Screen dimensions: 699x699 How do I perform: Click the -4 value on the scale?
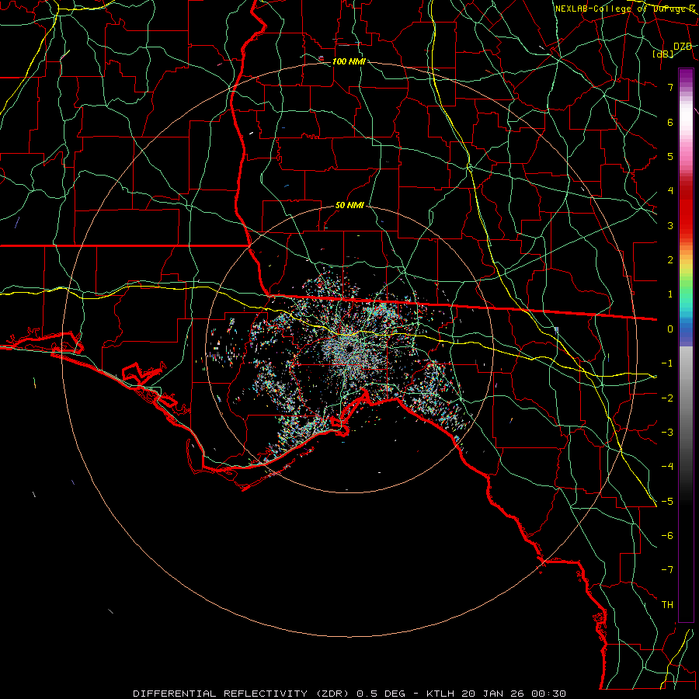(667, 467)
